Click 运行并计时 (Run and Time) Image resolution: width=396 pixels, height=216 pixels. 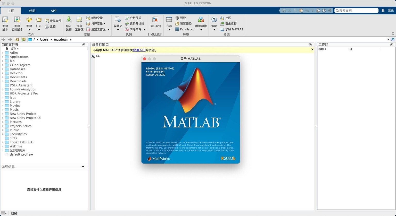click(135, 24)
